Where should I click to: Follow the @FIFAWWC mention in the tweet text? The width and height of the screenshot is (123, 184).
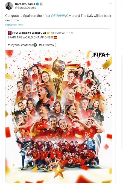coord(60,16)
